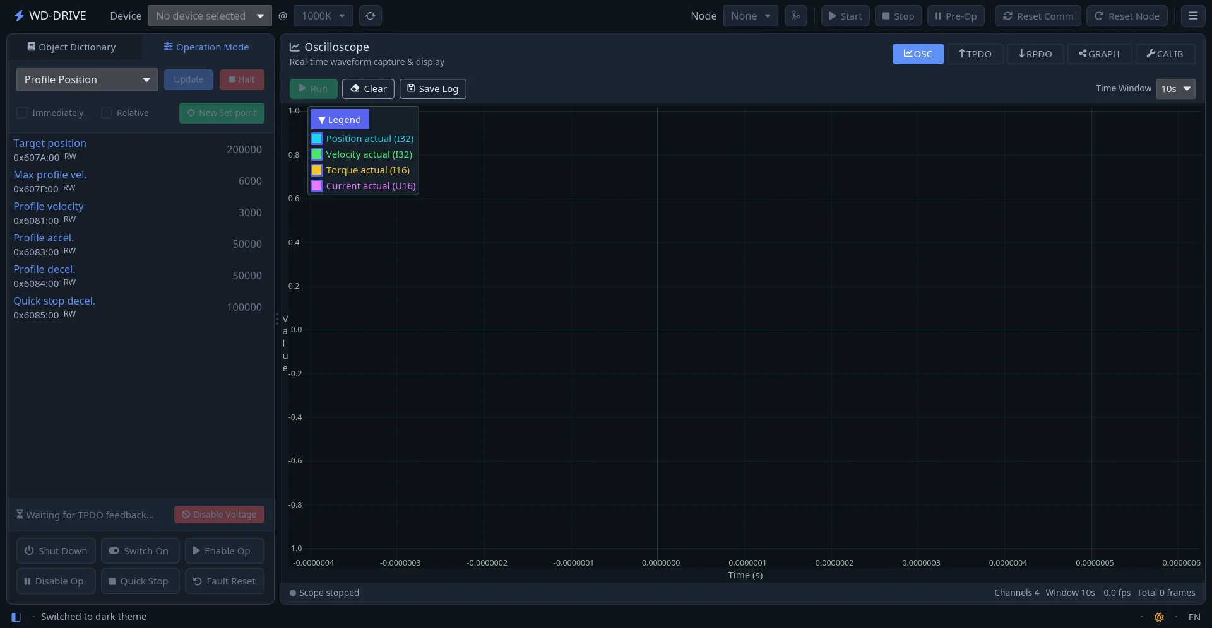
Task: Click the Disable Op button
Action: pos(56,581)
